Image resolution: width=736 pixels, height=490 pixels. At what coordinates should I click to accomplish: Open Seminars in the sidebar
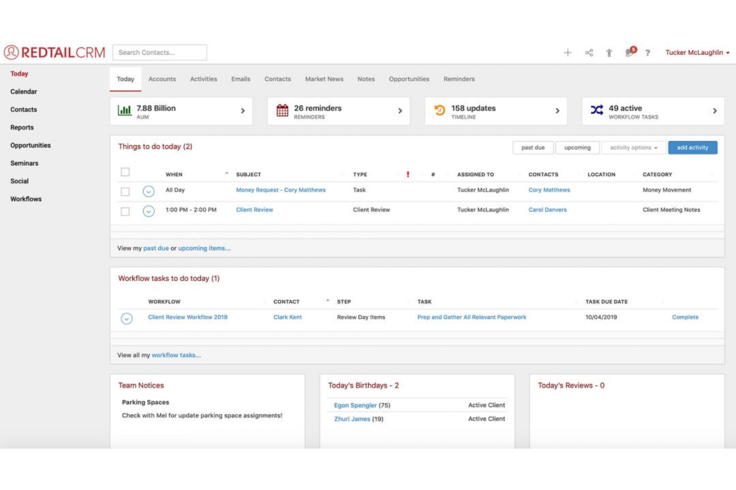pyautogui.click(x=24, y=163)
